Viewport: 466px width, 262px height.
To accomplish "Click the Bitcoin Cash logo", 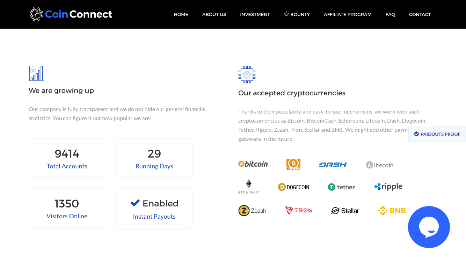I will (x=293, y=165).
